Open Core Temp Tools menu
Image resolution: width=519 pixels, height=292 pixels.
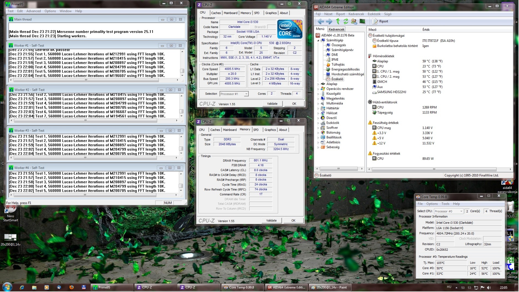(x=445, y=204)
